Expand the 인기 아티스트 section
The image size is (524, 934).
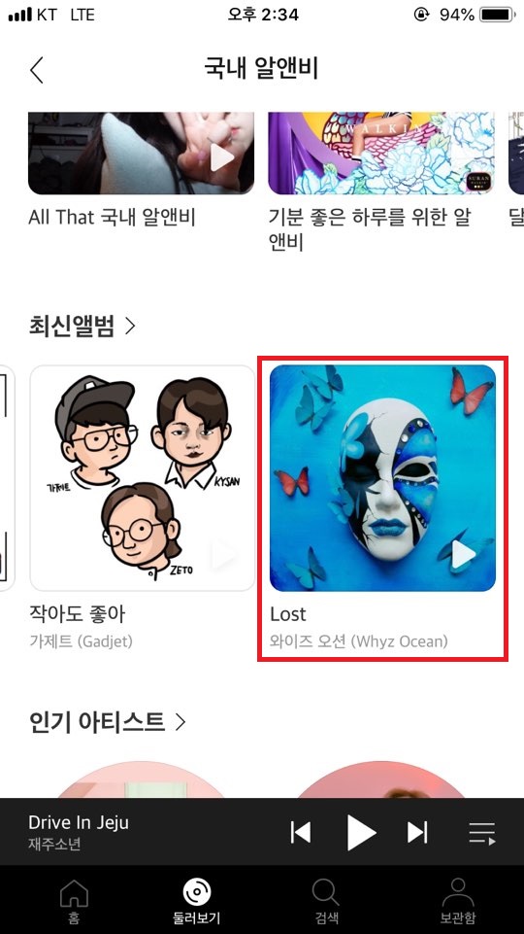(x=107, y=722)
